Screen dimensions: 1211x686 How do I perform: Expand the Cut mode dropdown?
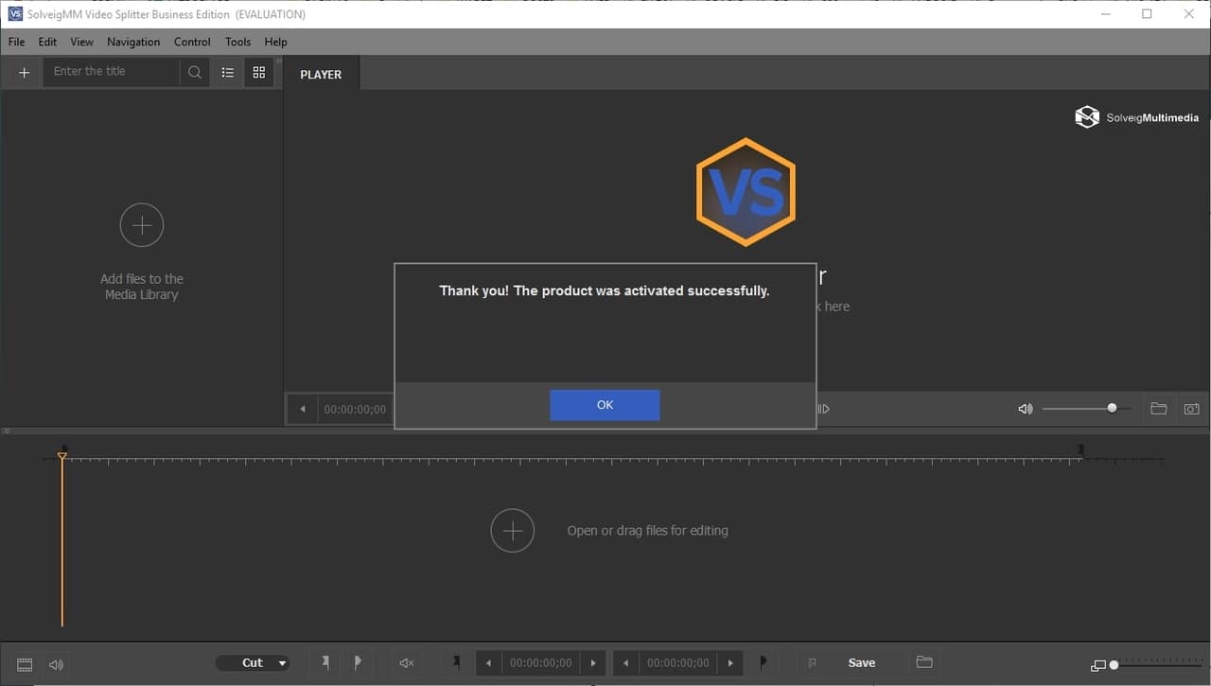click(x=253, y=663)
